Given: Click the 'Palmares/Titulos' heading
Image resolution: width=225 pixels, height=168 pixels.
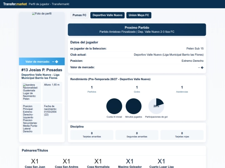Looking at the screenshot, I should click(x=35, y=151).
